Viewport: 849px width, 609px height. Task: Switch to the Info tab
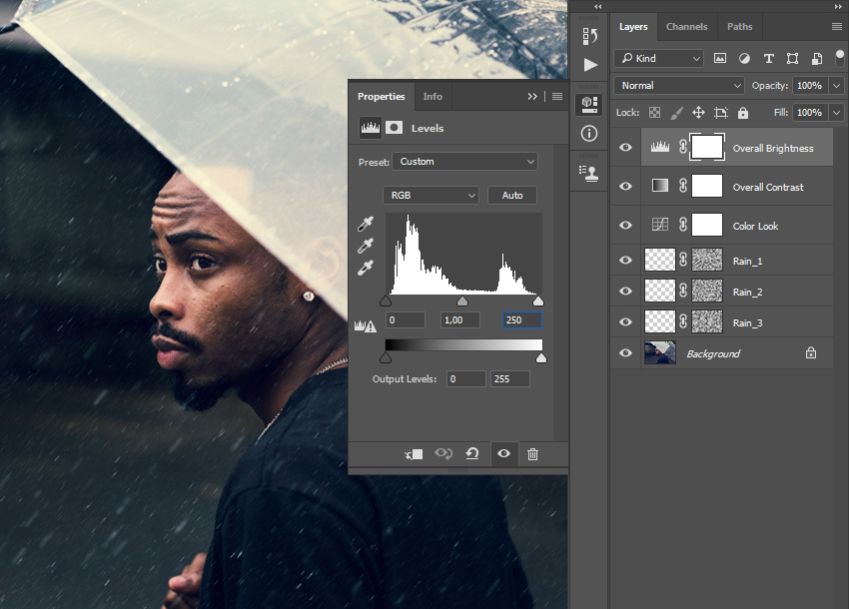point(432,97)
